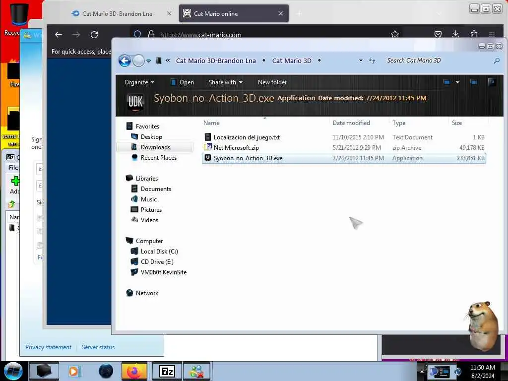The width and height of the screenshot is (508, 381).
Task: Open Downloads in the navigation pane
Action: [x=155, y=147]
